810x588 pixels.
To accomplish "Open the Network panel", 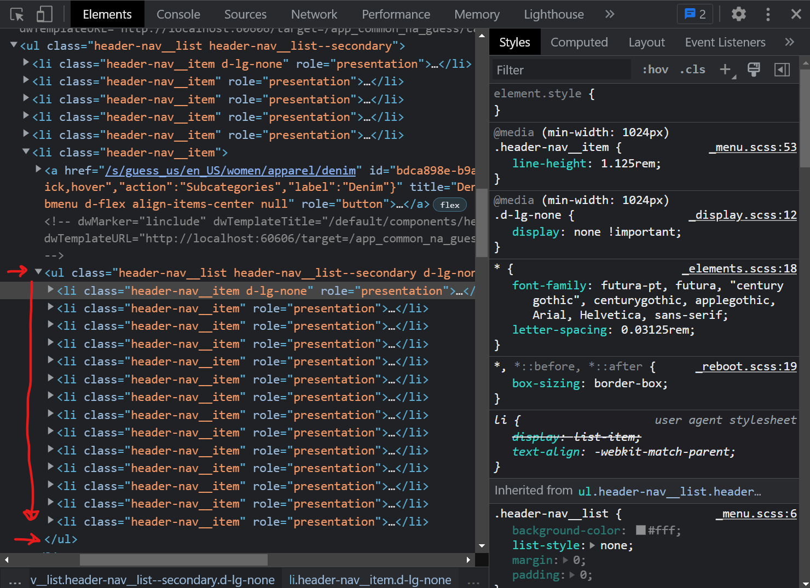I will (314, 14).
